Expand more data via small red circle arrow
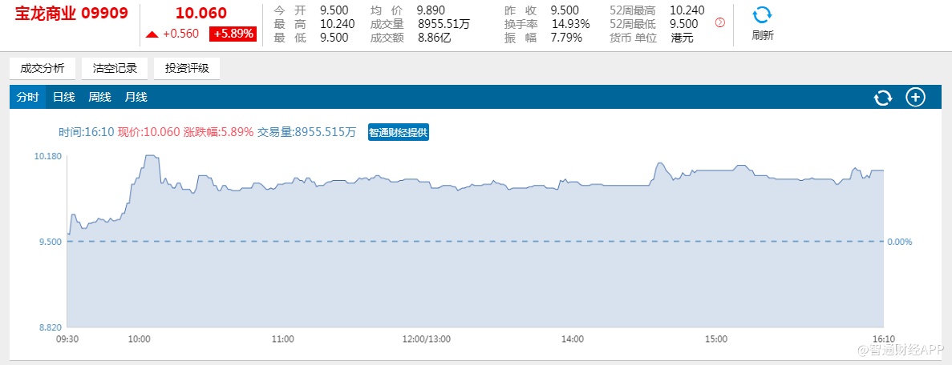The height and width of the screenshot is (365, 952). 719,22
